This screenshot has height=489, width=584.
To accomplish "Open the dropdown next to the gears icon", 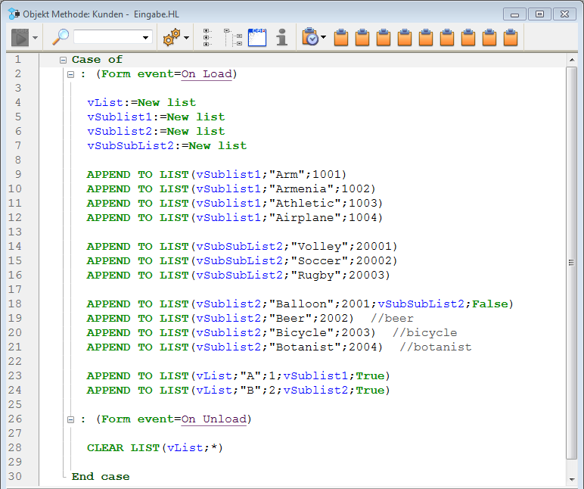I will (187, 38).
